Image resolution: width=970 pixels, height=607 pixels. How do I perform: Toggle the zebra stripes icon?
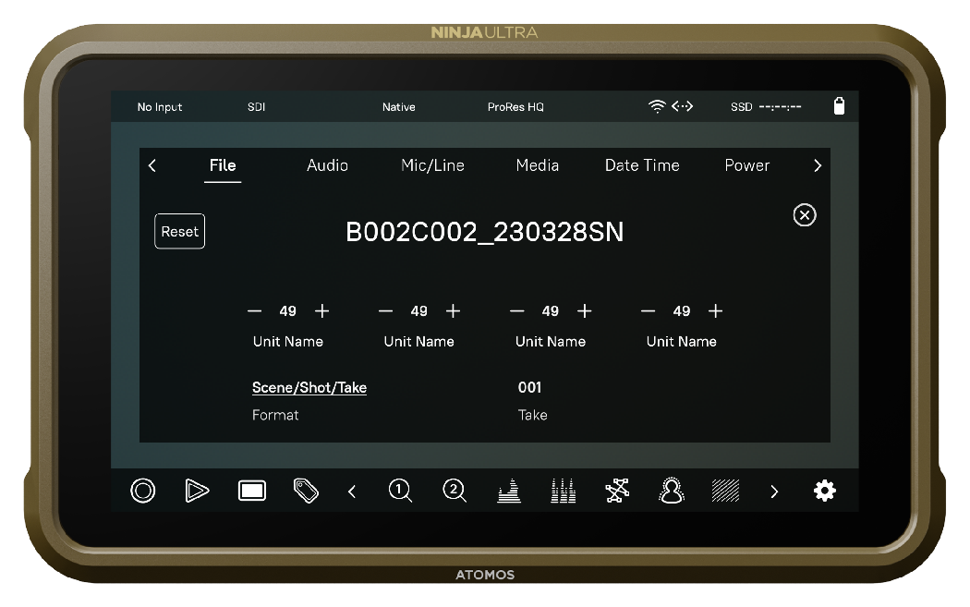pos(725,492)
